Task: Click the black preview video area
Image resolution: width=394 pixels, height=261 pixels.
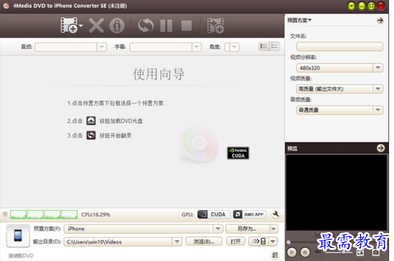Action: (x=336, y=192)
